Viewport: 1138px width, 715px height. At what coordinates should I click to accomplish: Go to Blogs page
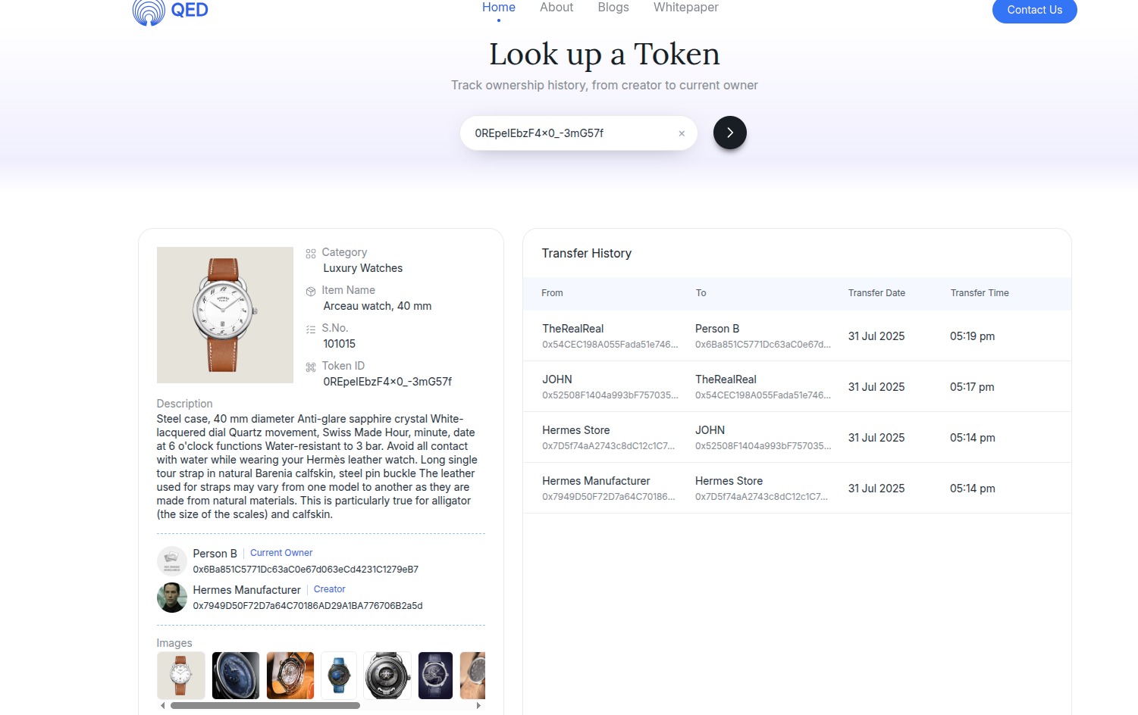tap(613, 8)
